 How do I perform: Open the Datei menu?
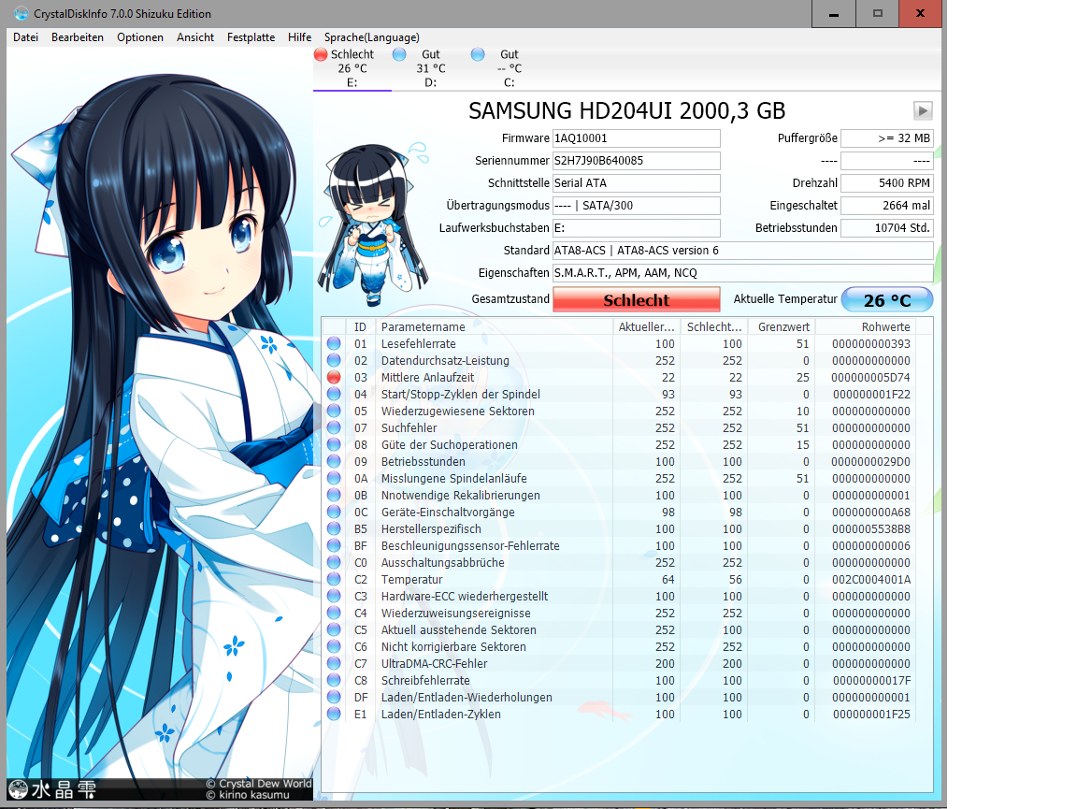(x=25, y=37)
